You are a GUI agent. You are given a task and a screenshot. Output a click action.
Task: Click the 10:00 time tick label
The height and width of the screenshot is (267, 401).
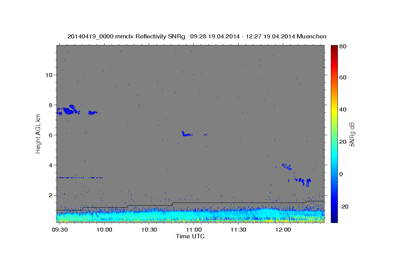[105, 230]
